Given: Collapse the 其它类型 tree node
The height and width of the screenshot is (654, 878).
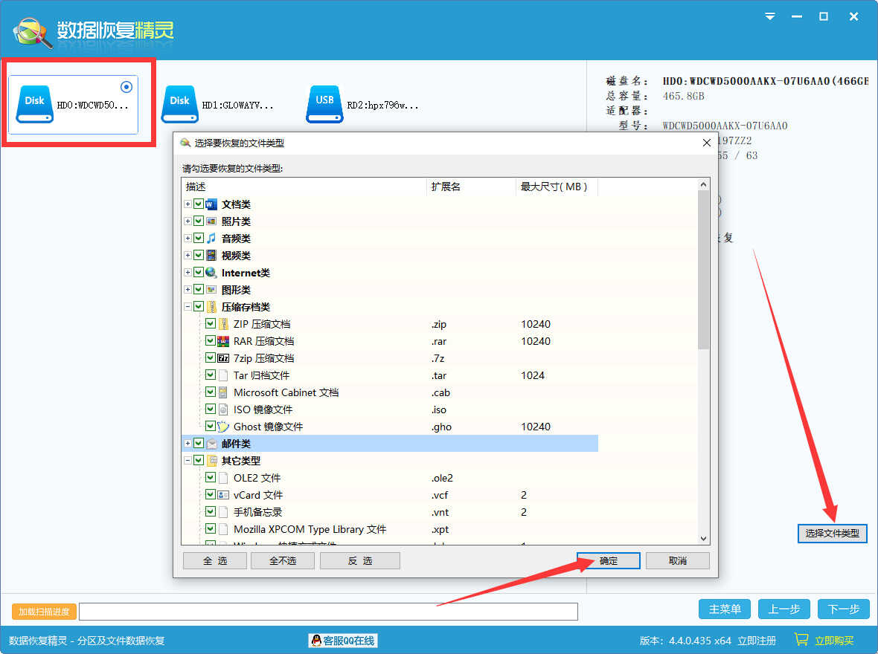Looking at the screenshot, I should coord(188,461).
